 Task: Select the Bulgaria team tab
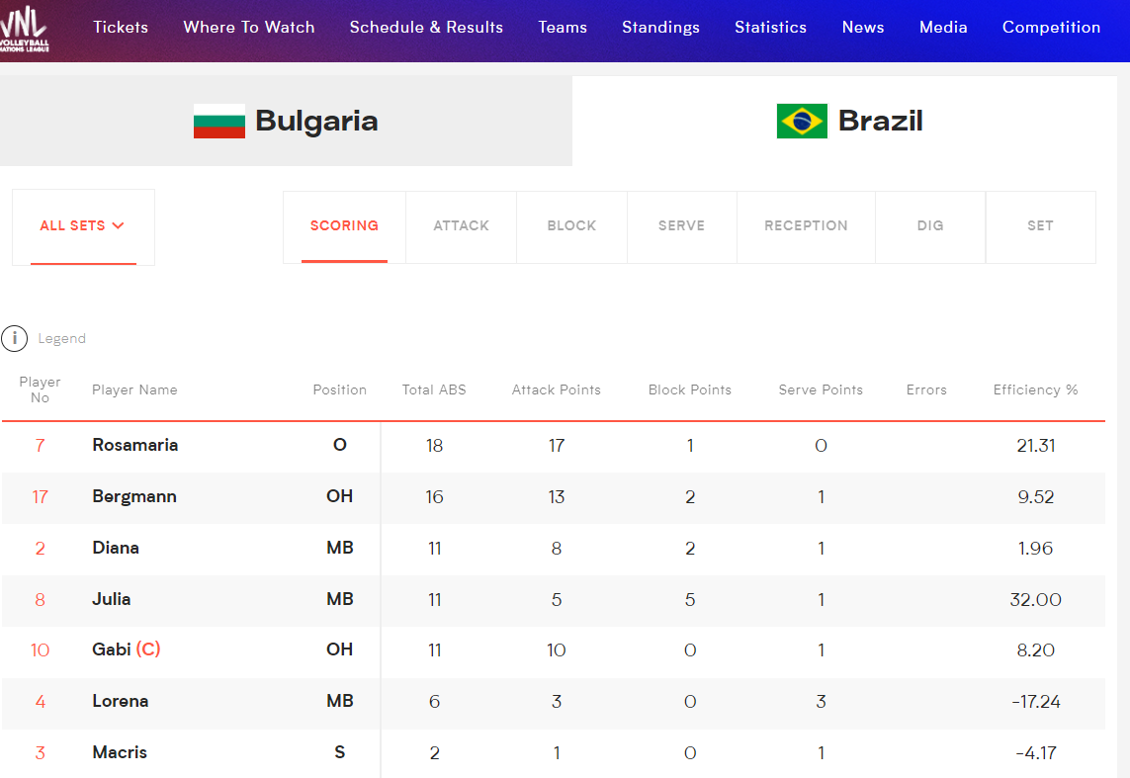click(x=286, y=121)
